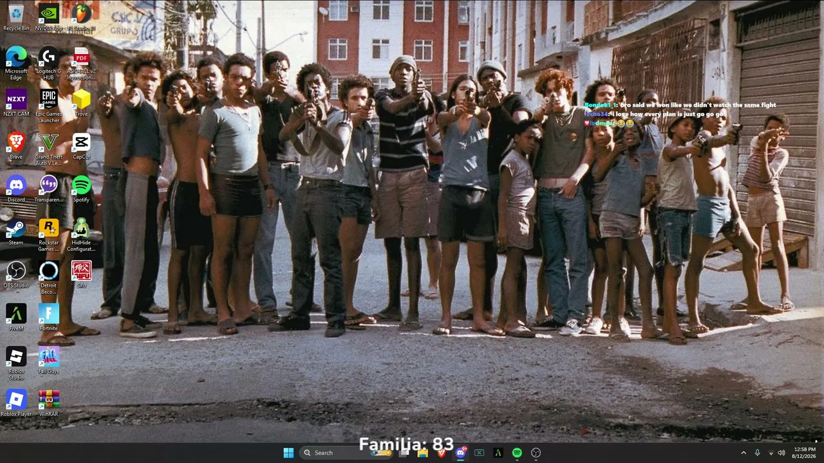824x463 pixels.
Task: Select the Roblox Player desktop shortcut
Action: [x=16, y=403]
